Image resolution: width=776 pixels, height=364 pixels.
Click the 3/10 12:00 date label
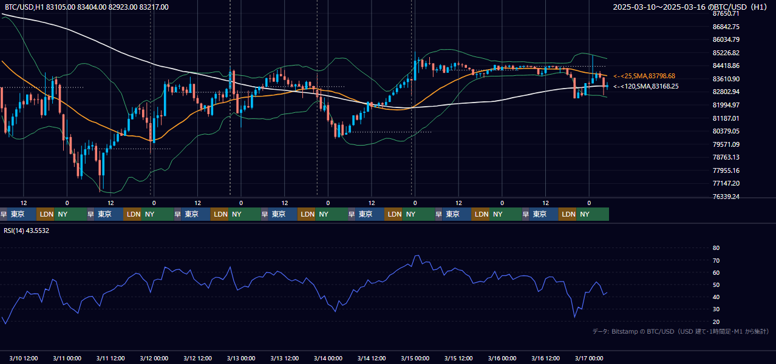(24, 358)
